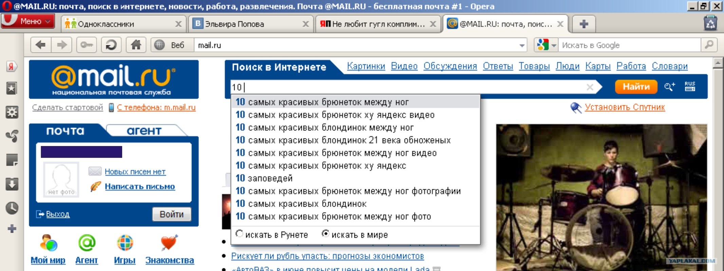
Task: Open 'С телефона: m.mail.ru' link
Action: click(x=156, y=107)
